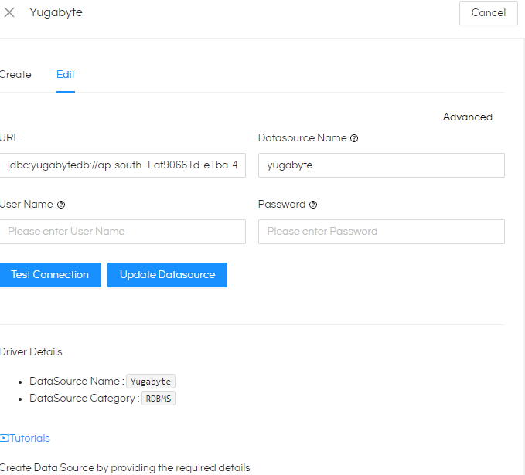Viewport: 525px width, 475px height.
Task: Switch to the Create tab
Action: (x=15, y=75)
